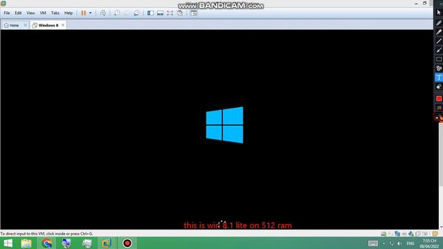Click the VM hard disk status icon
Viewport: 443px width, 249px height.
(x=383, y=234)
